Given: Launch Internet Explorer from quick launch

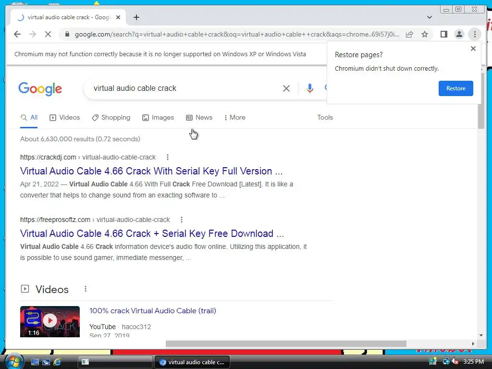Looking at the screenshot, I should [x=57, y=362].
